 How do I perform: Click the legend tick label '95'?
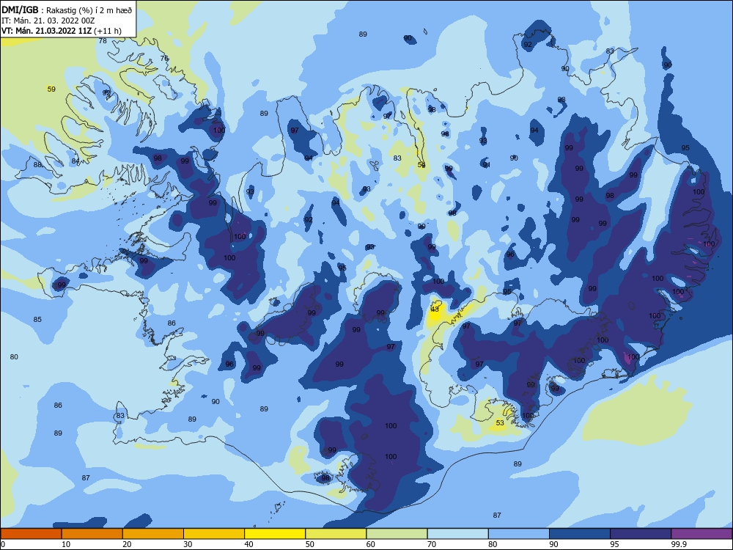[615, 544]
